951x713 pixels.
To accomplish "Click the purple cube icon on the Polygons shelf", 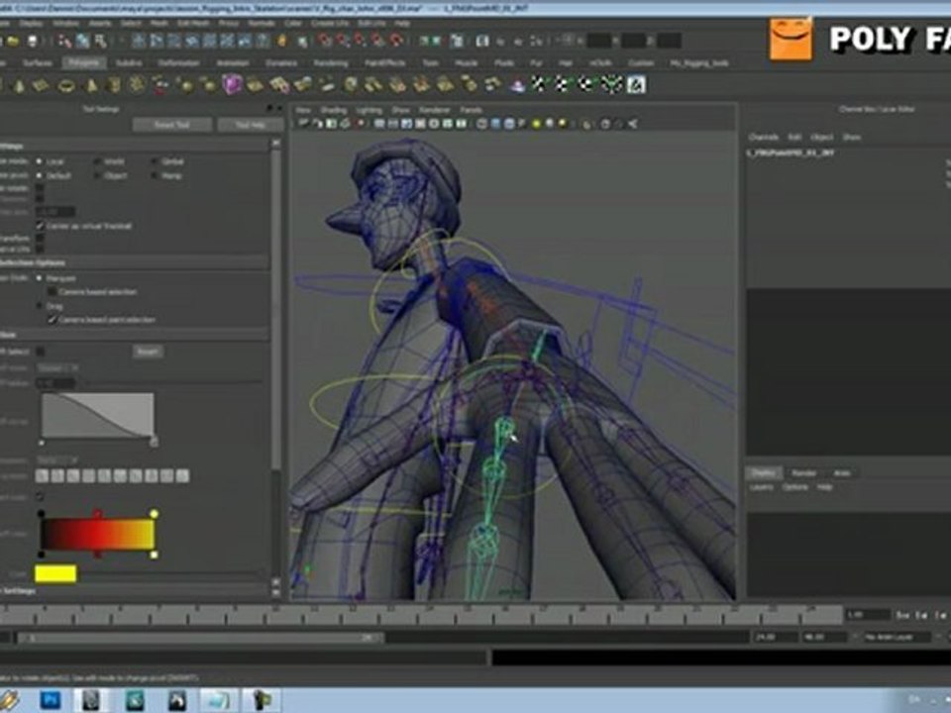I will point(232,84).
